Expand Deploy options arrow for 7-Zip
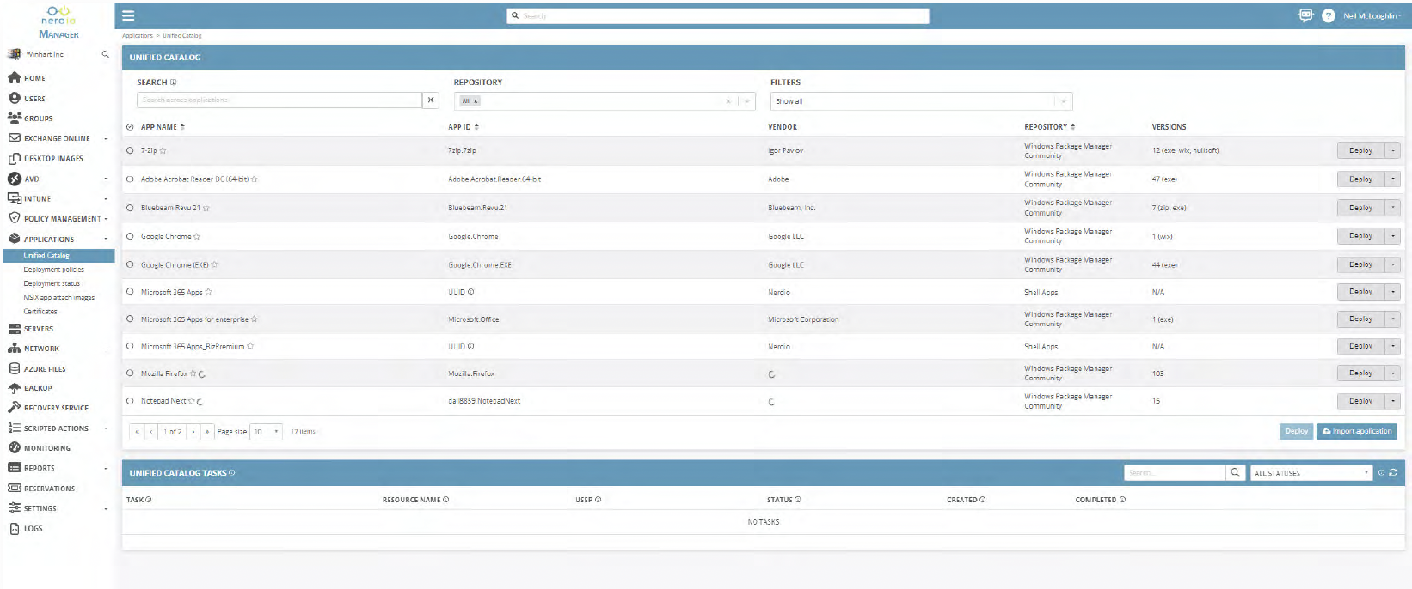The height and width of the screenshot is (589, 1412). (x=1393, y=150)
